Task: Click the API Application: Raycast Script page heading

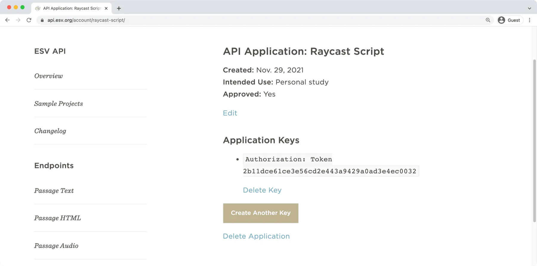Action: click(303, 51)
